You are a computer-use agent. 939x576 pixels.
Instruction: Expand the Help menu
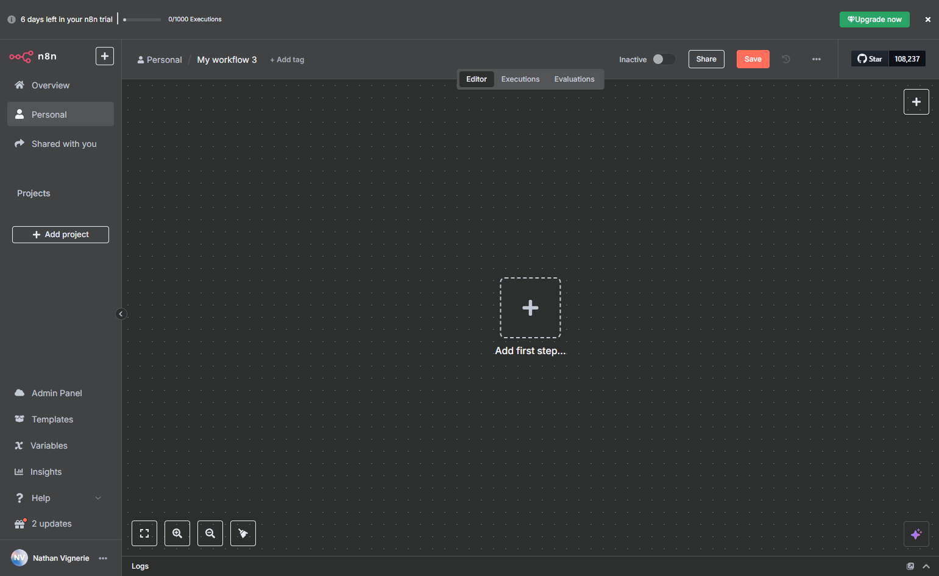tap(60, 498)
